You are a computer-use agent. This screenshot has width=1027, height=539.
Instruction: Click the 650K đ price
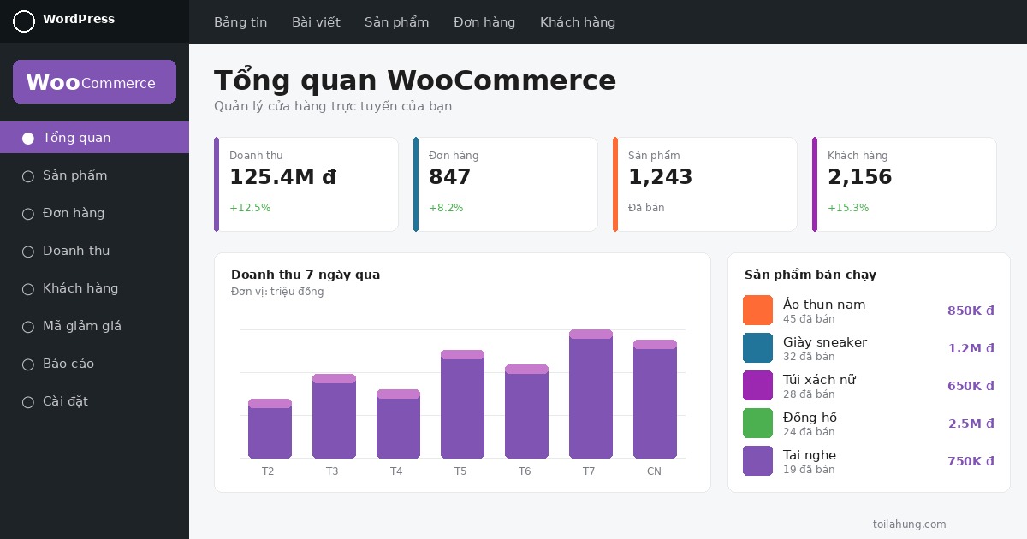[971, 386]
